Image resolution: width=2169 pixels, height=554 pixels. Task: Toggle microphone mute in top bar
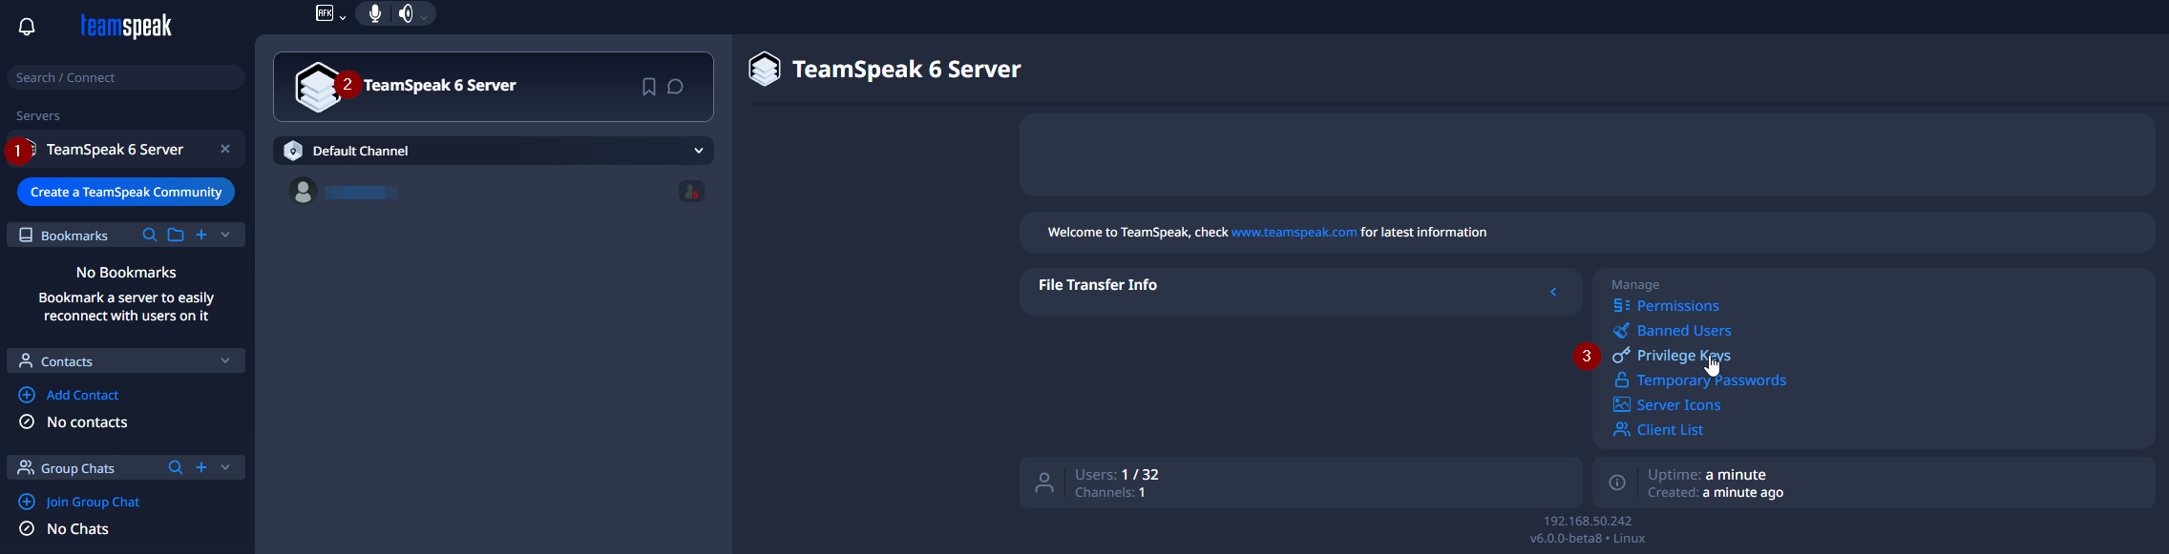pyautogui.click(x=375, y=13)
